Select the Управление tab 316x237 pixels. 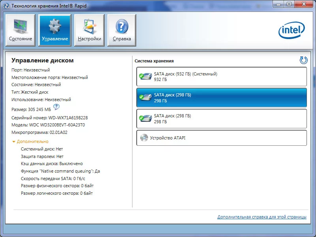pos(55,30)
